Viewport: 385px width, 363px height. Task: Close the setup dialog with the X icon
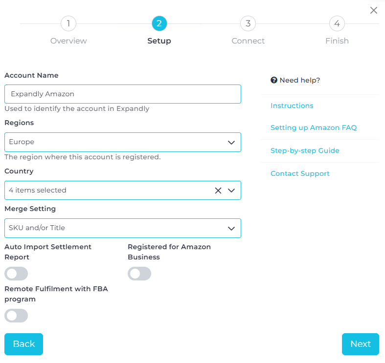[374, 10]
